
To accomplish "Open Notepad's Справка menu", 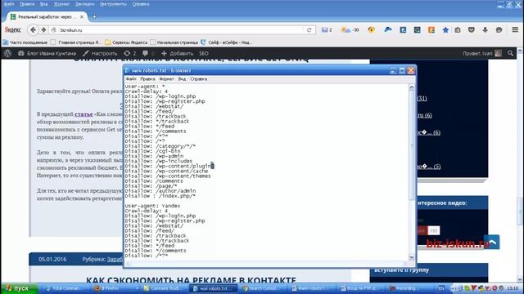I will point(199,79).
